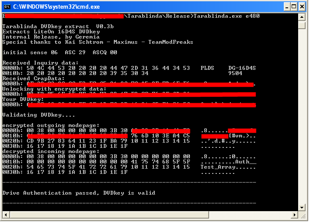The height and width of the screenshot is (222, 309).
Task: Click the text 'Tarablinda DVDkey extract V0.3b'
Action: [58, 26]
